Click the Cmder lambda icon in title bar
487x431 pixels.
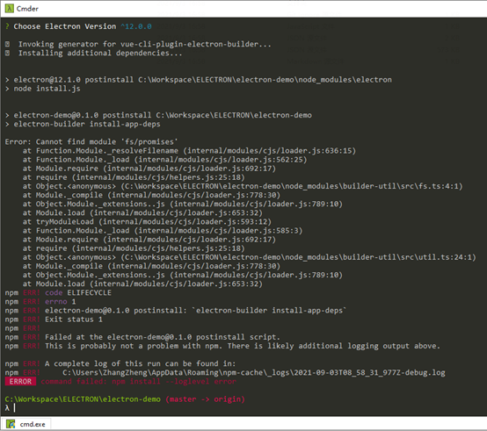pos(9,9)
